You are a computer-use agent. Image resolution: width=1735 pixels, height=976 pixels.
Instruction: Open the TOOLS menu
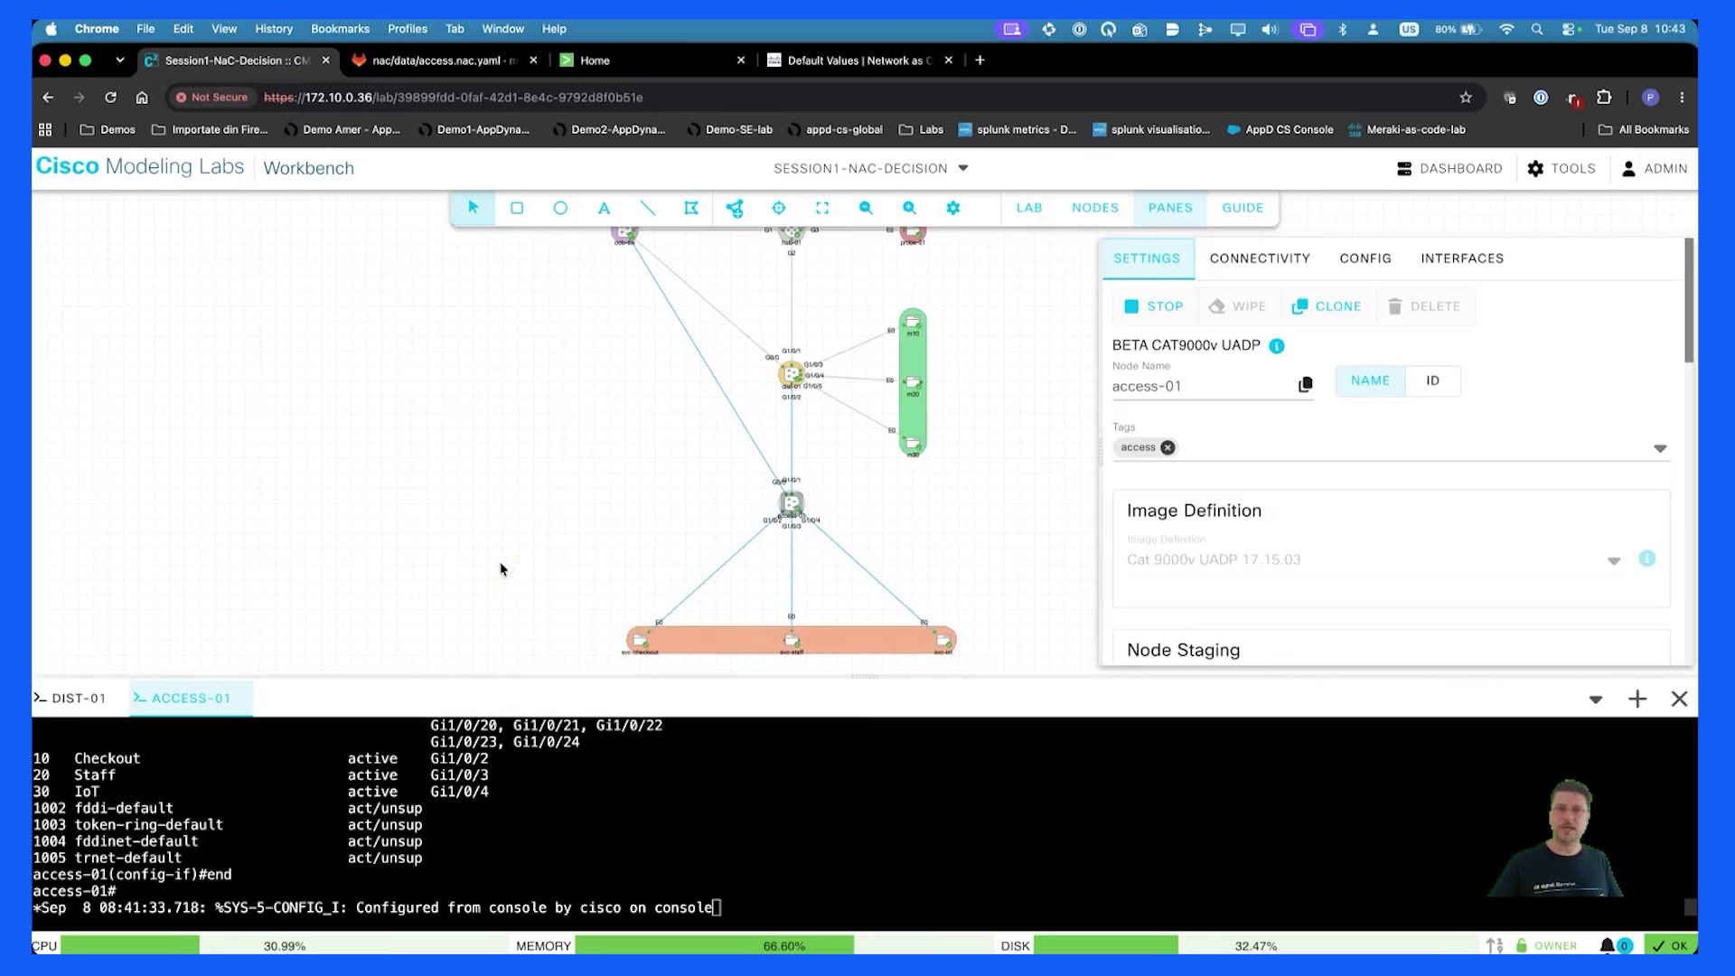point(1561,169)
